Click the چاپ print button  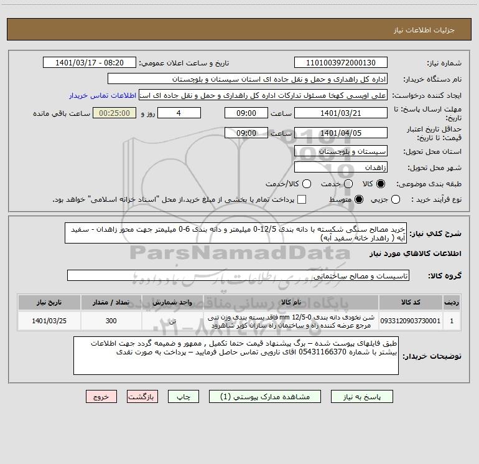click(x=184, y=397)
